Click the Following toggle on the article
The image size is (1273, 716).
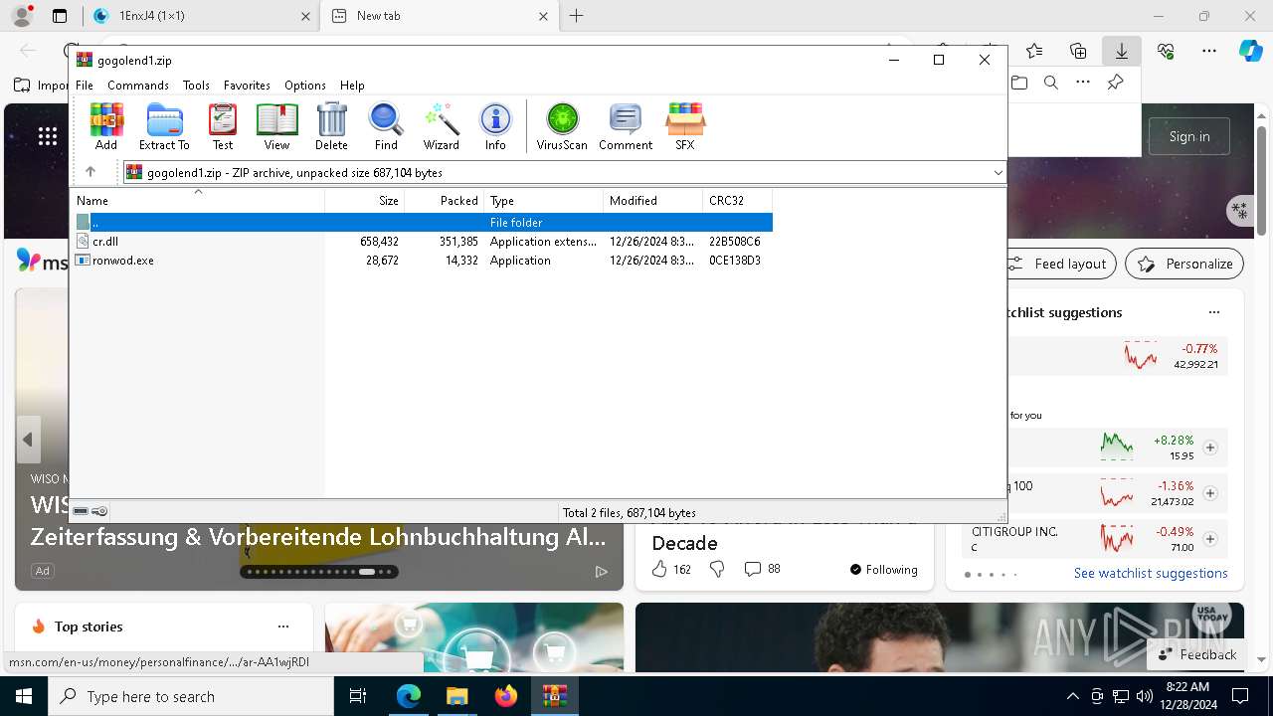884,570
